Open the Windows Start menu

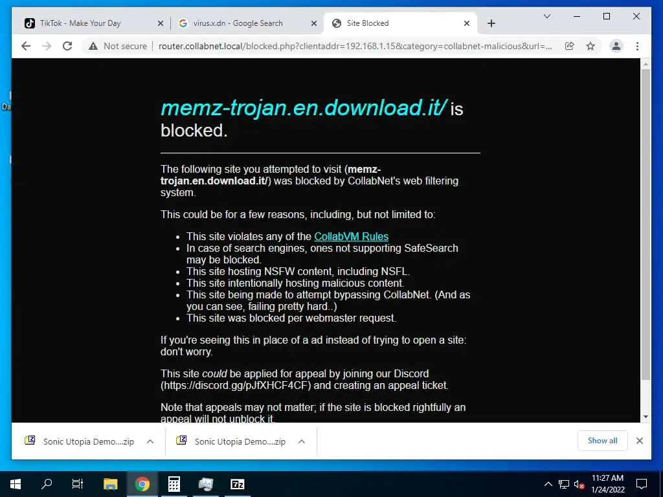(x=16, y=484)
